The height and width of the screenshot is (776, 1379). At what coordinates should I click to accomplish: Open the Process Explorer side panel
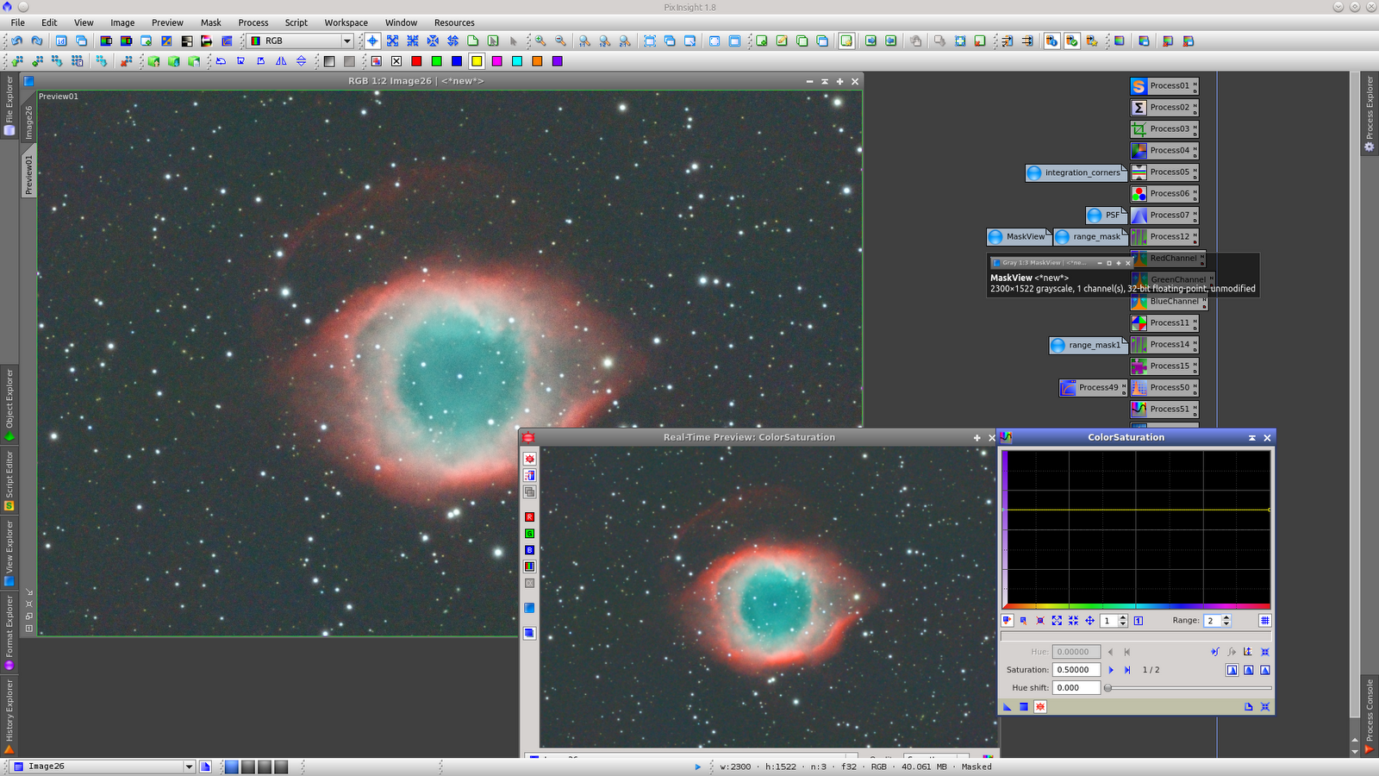[1370, 114]
